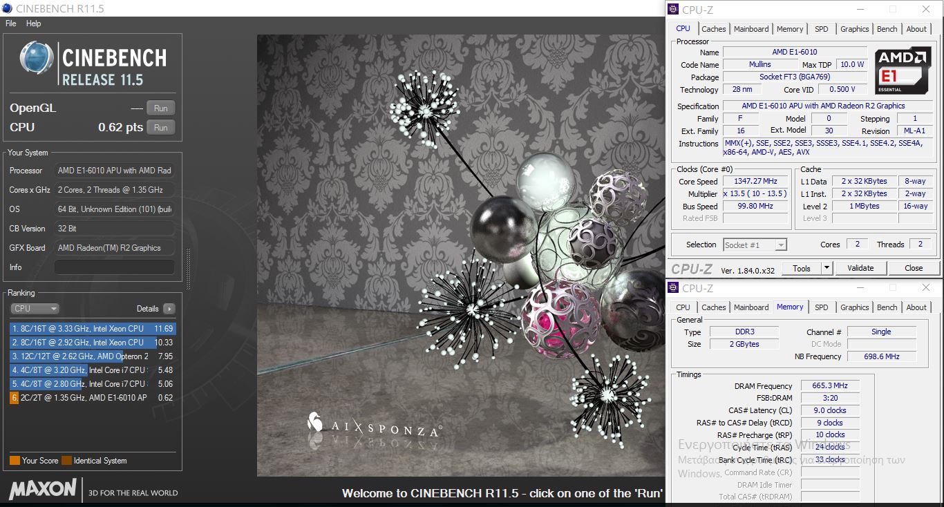The image size is (944, 507).
Task: Click the AMD E1-6010 Name field
Action: [x=795, y=52]
